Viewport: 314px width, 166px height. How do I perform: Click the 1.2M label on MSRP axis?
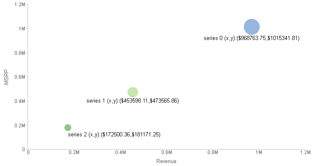[x=20, y=5]
